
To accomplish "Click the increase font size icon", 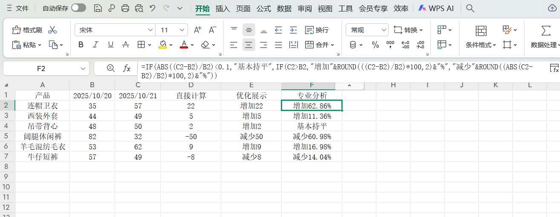I will 197,30.
